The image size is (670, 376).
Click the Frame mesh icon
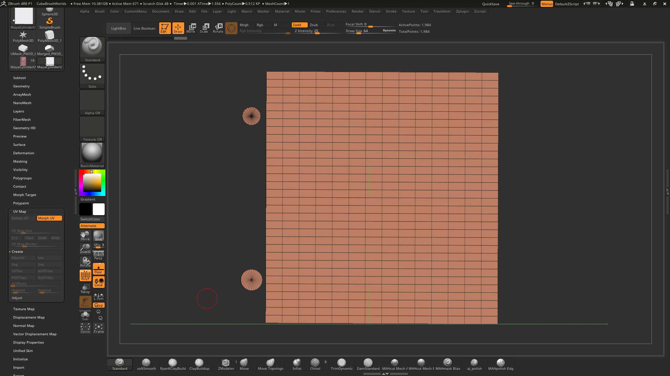pyautogui.click(x=99, y=328)
